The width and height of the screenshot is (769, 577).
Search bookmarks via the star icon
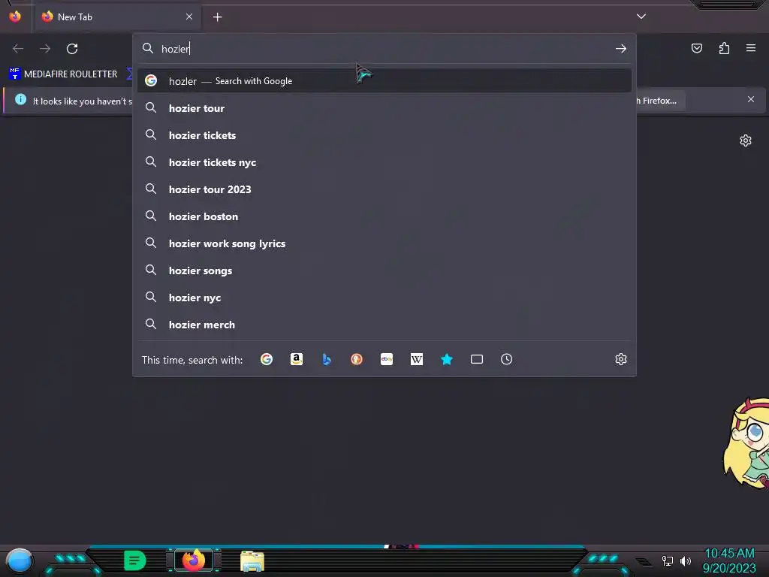[446, 359]
